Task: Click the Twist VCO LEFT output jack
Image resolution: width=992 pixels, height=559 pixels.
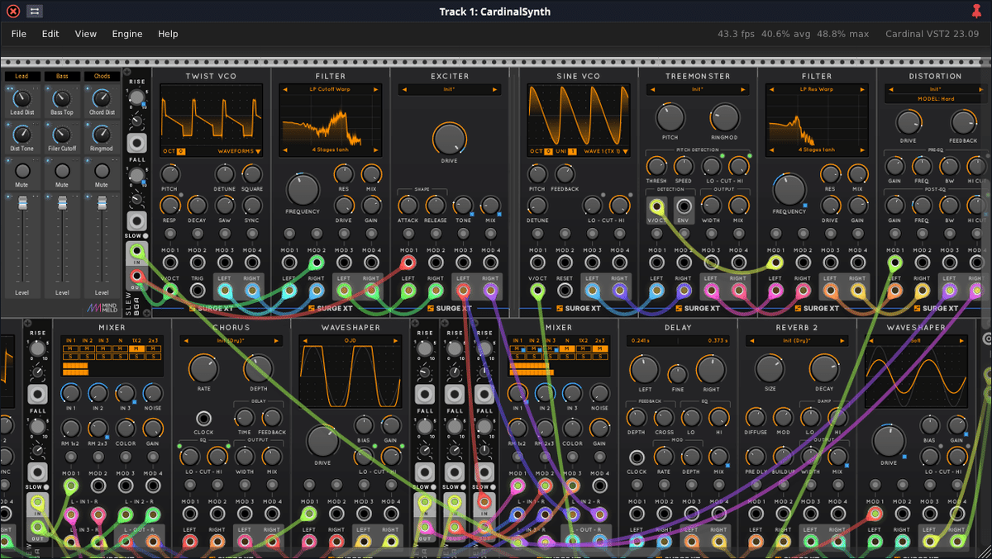Action: point(225,290)
